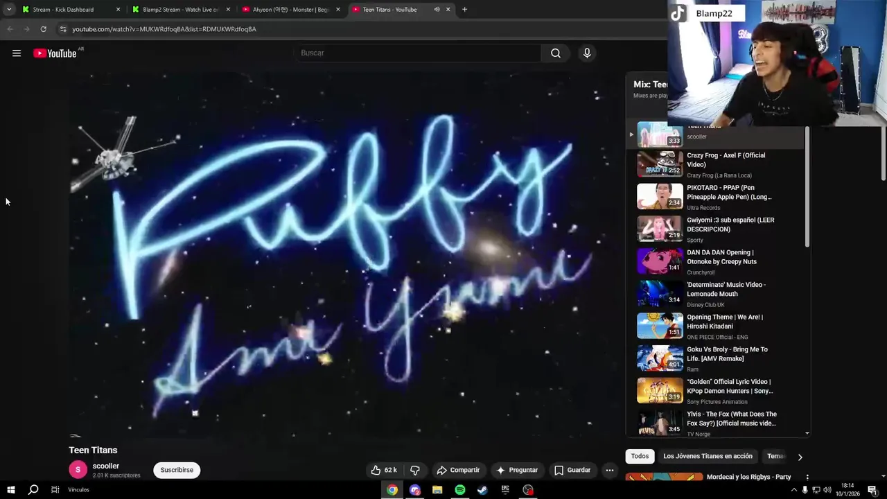Select the Todos filter chip

(640, 456)
